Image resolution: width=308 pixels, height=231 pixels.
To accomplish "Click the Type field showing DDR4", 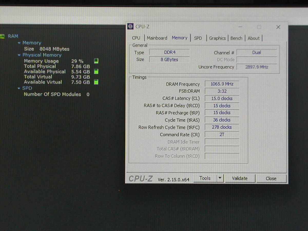I will click(169, 52).
